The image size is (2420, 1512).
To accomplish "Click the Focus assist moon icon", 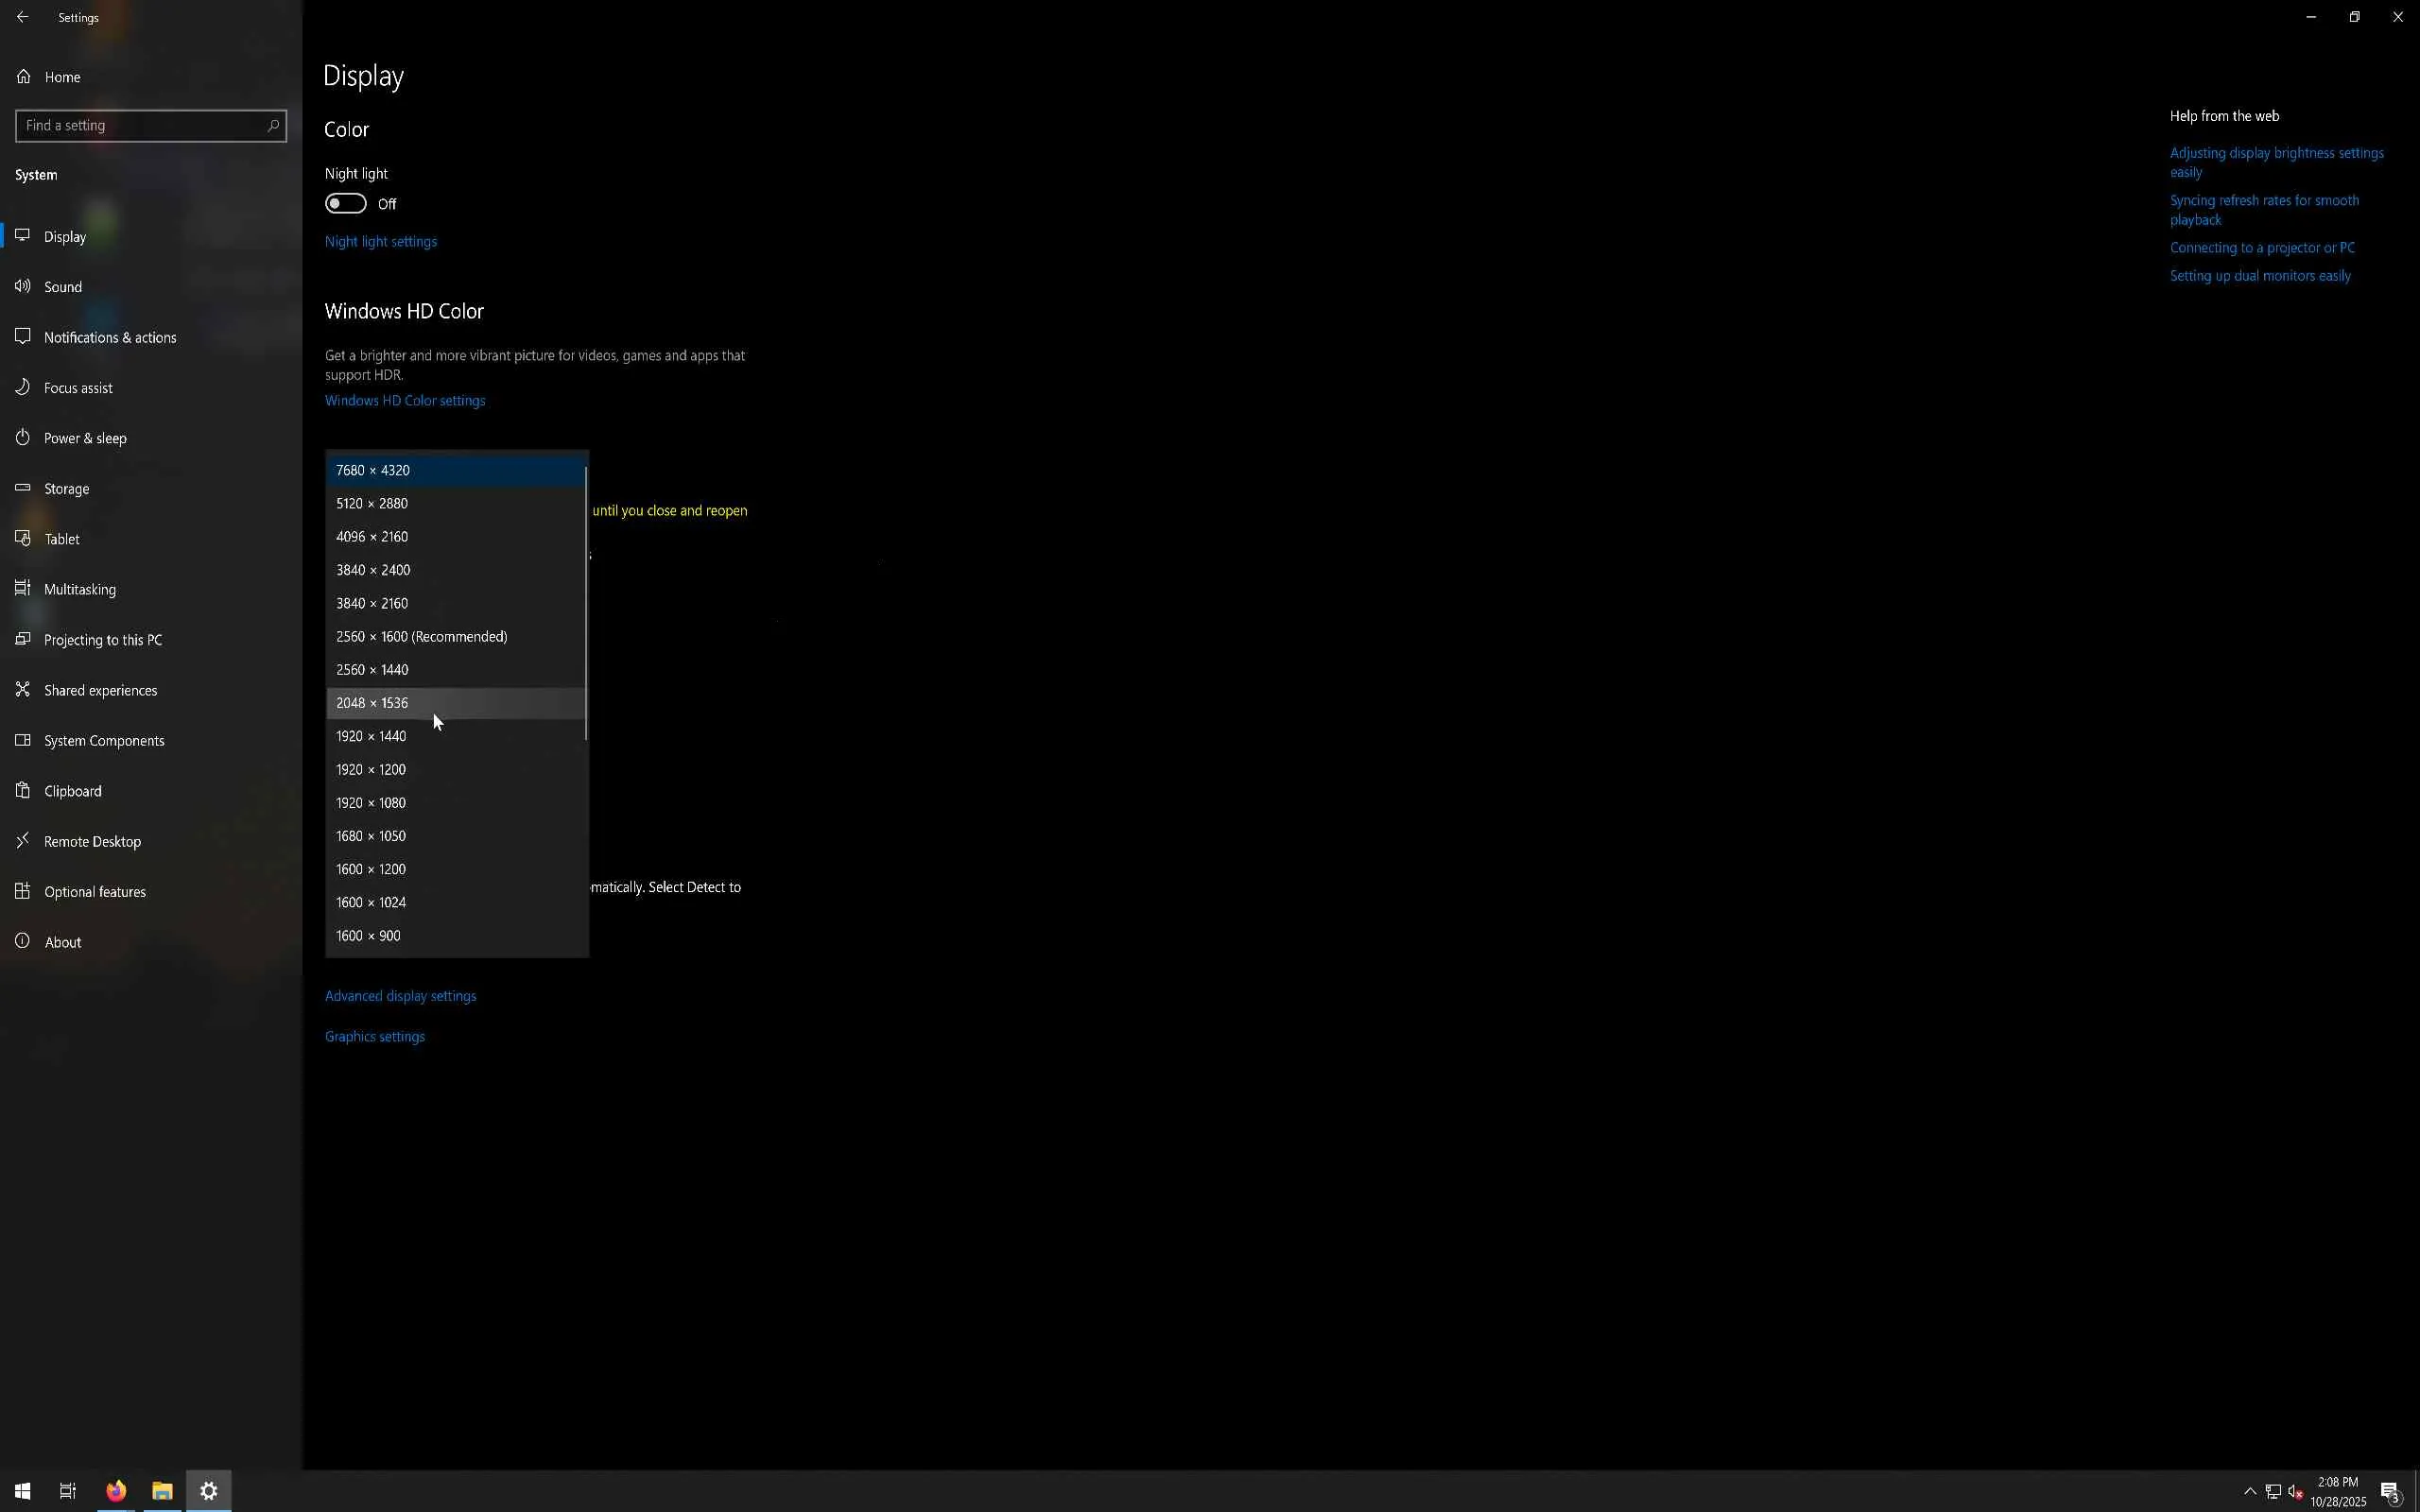I will pyautogui.click(x=23, y=387).
